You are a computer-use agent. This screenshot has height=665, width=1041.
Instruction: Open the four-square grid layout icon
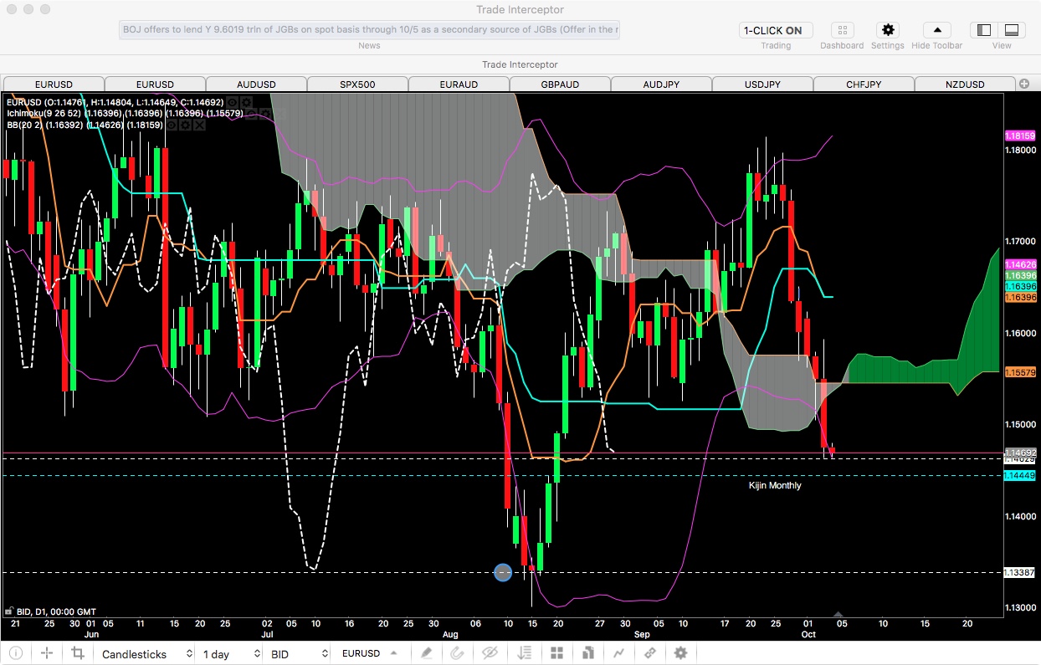pos(556,653)
